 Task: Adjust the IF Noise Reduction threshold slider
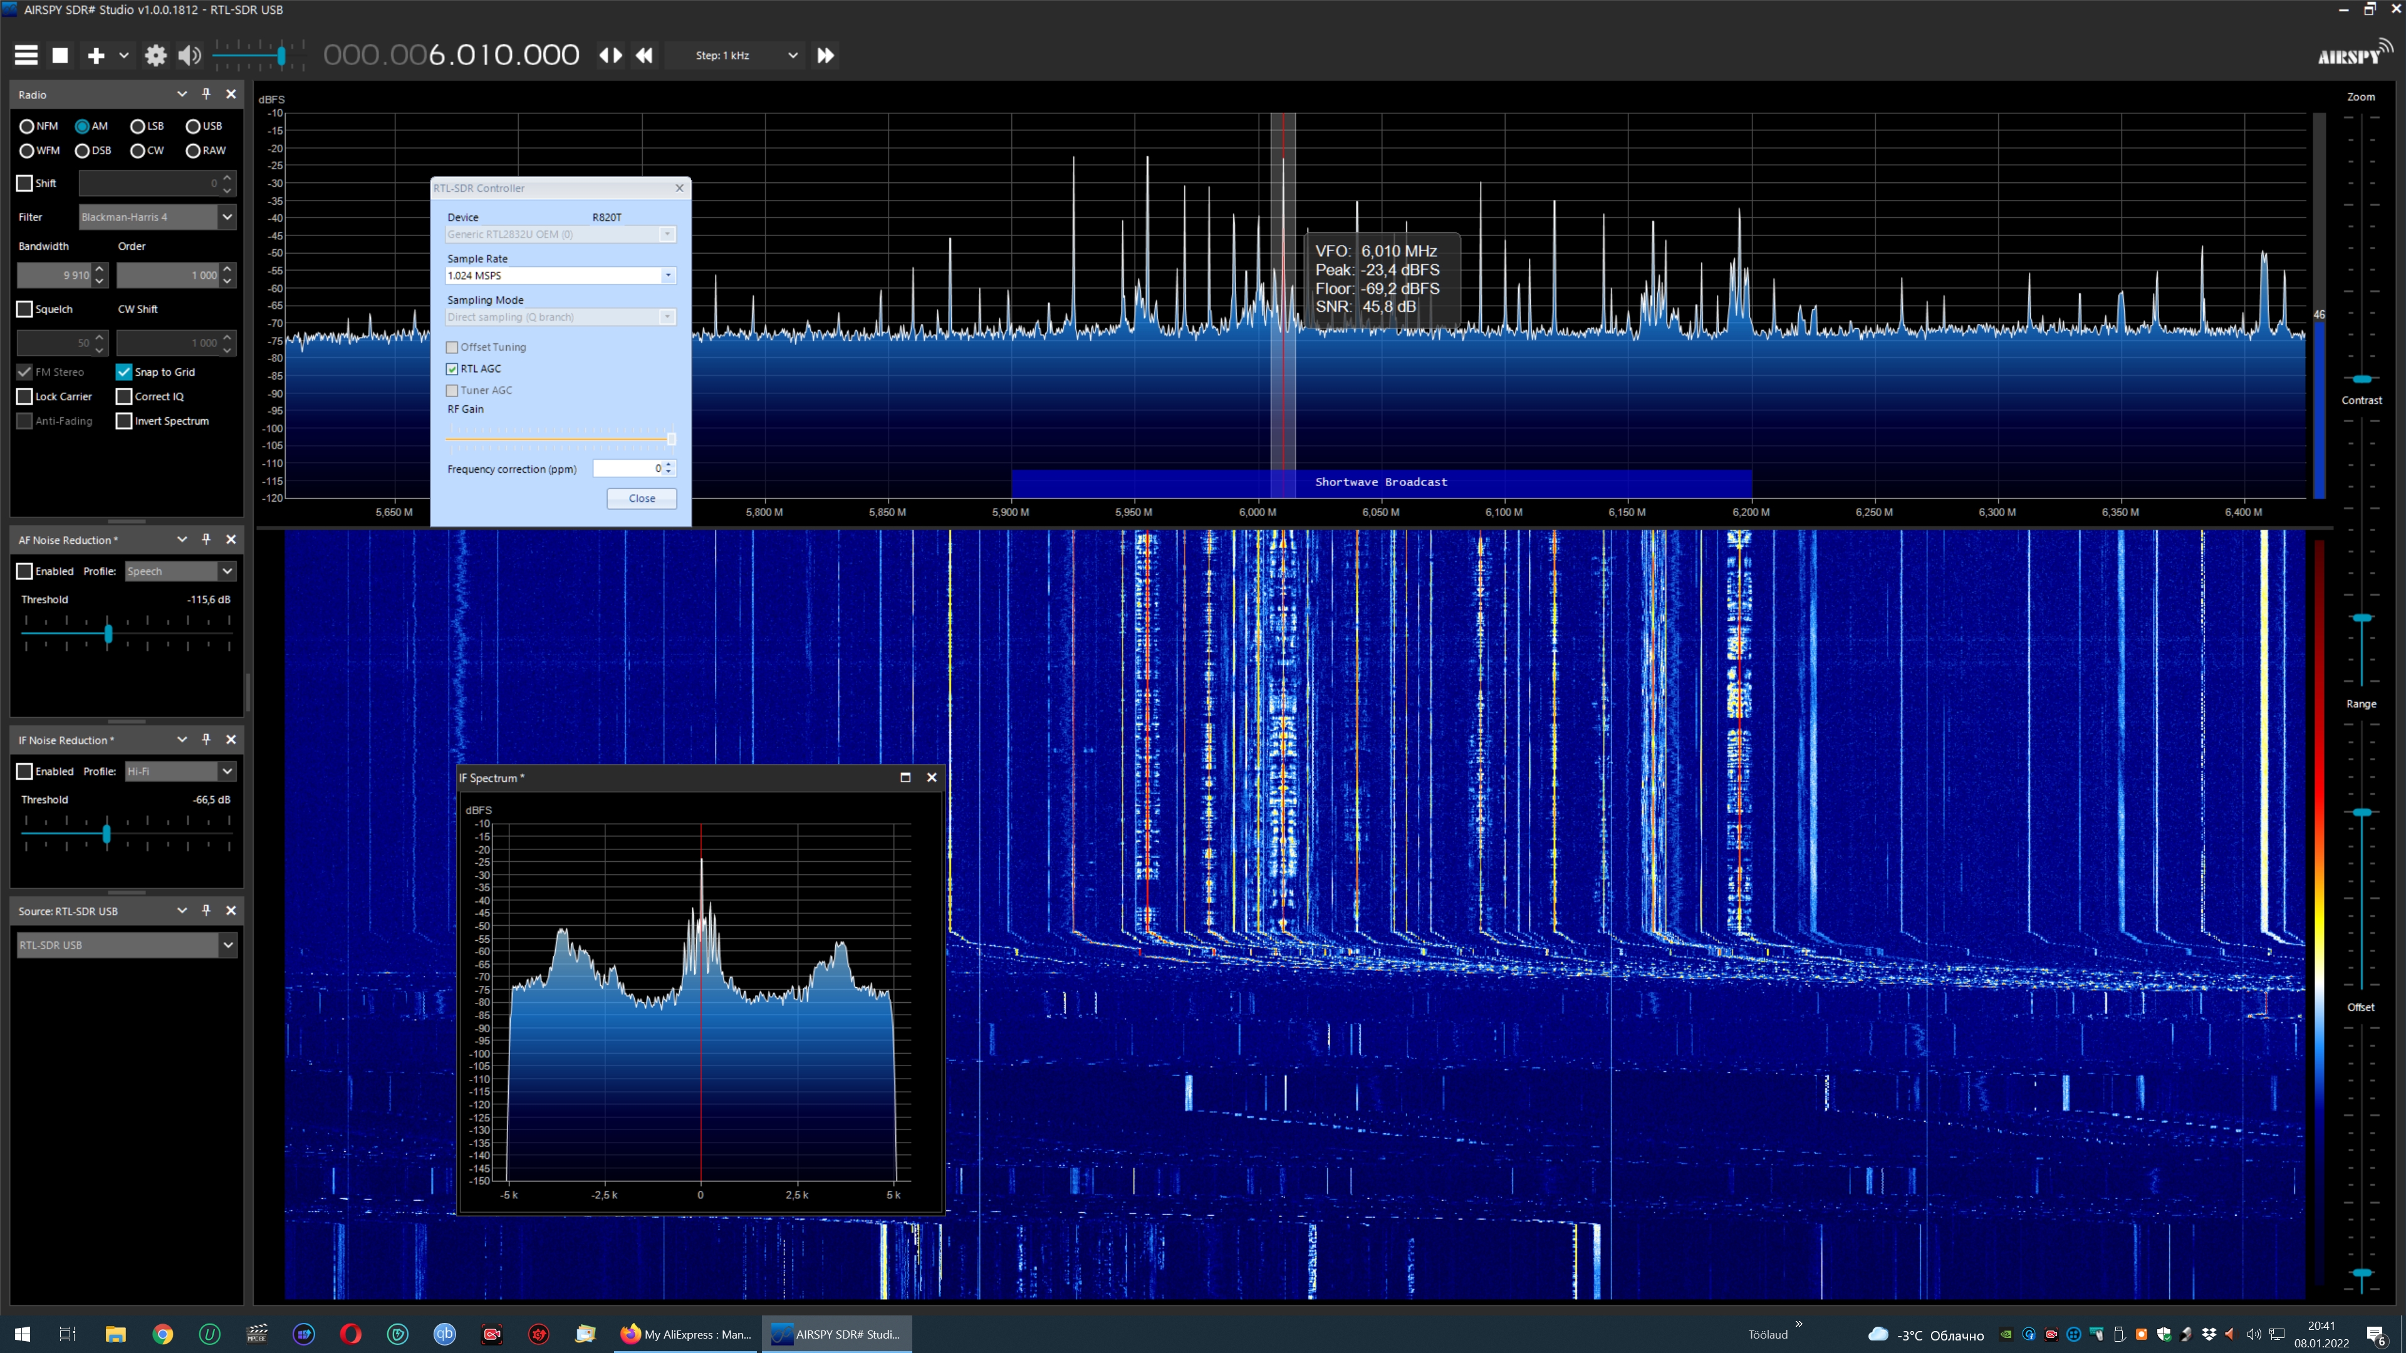point(107,834)
